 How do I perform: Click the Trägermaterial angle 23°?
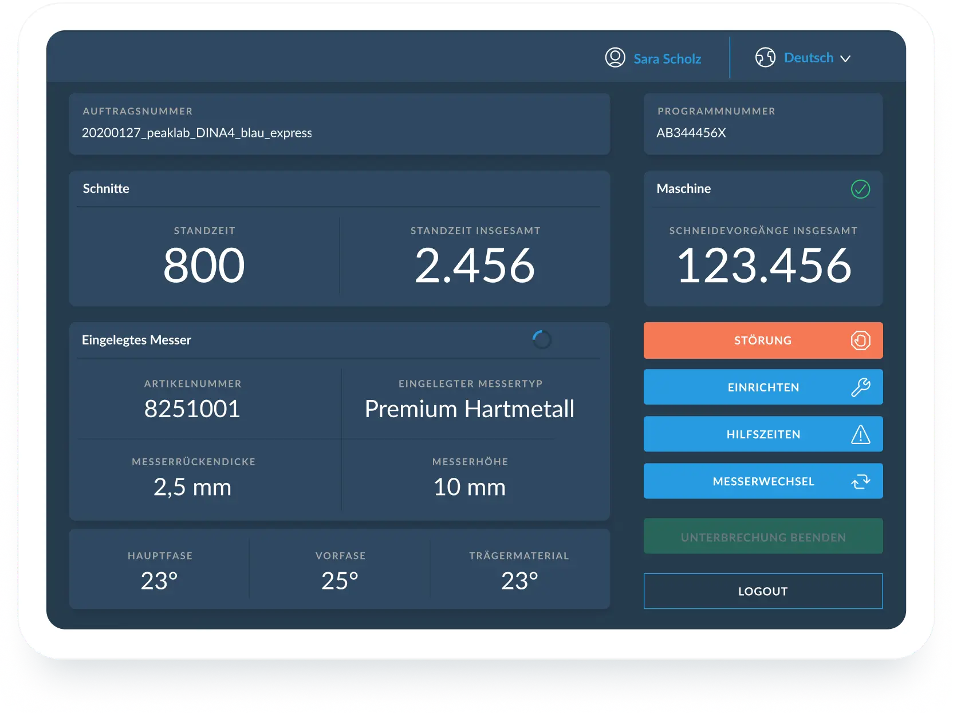coord(520,581)
